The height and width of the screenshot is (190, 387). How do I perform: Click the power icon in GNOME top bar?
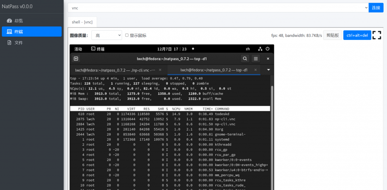click(x=268, y=49)
